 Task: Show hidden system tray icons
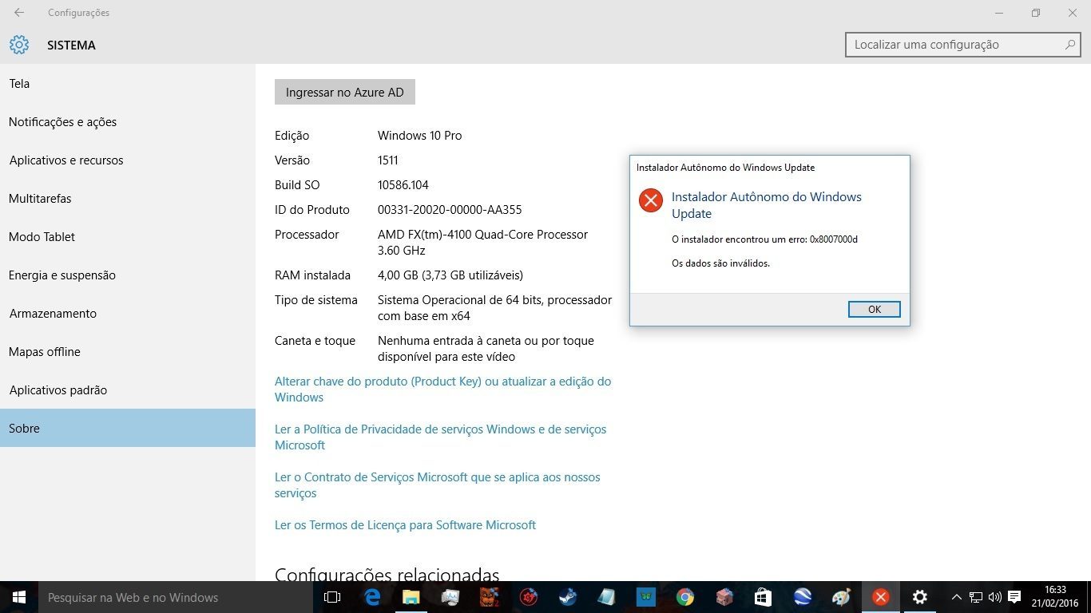[x=956, y=597]
